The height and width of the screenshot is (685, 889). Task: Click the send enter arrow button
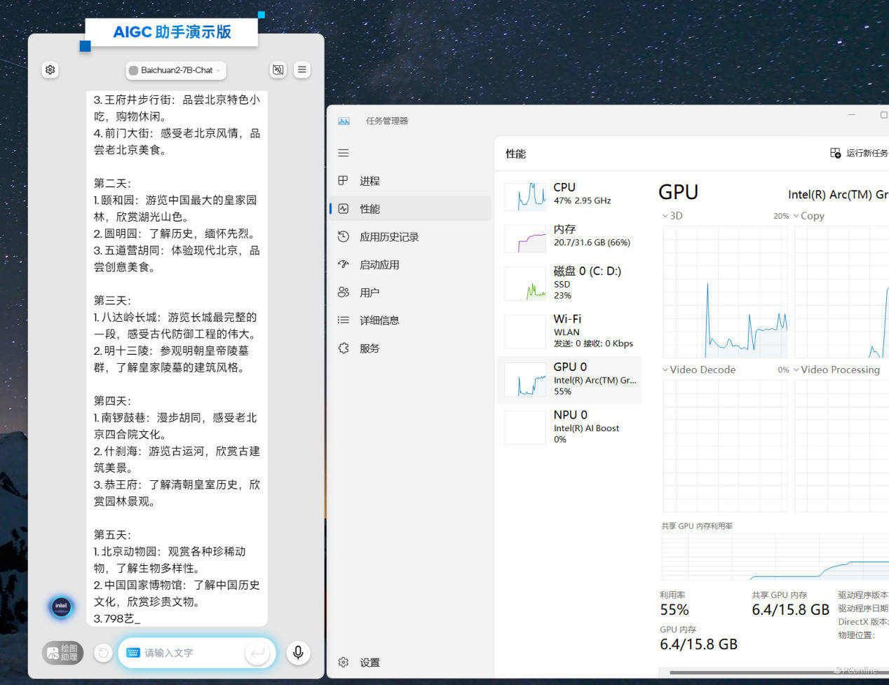point(257,653)
